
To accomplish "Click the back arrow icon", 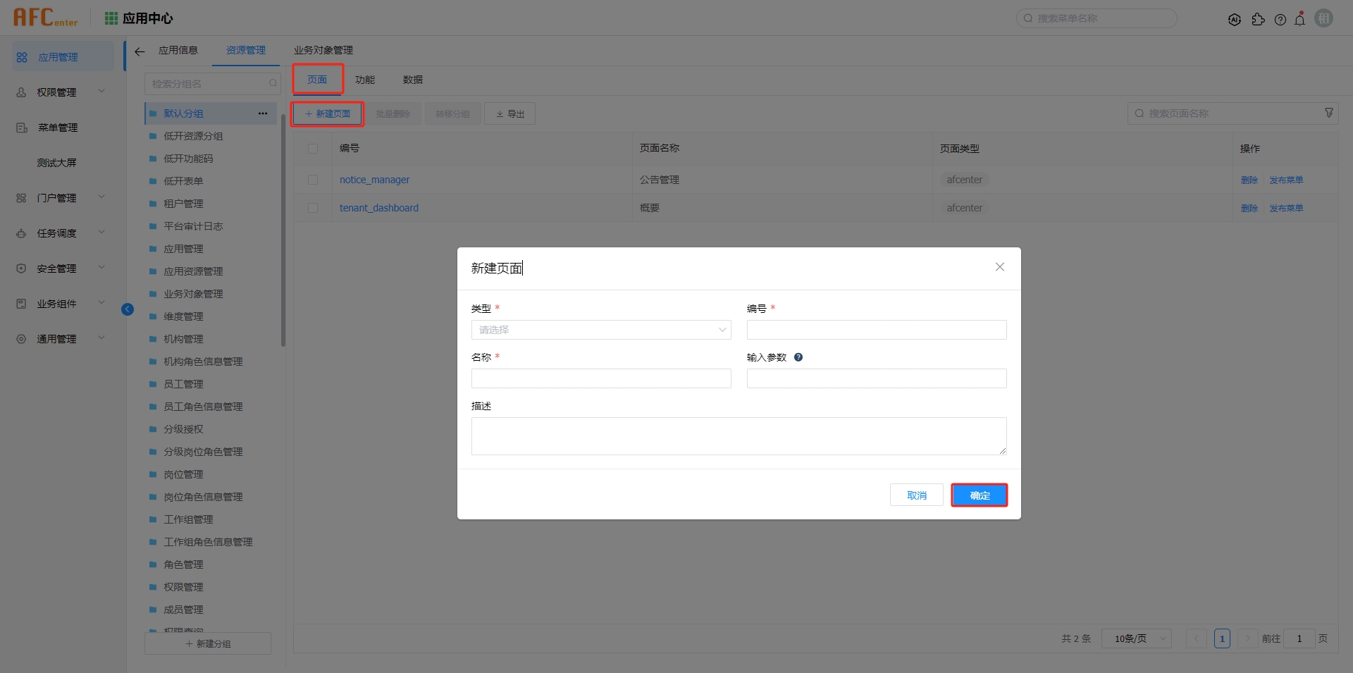I will click(x=140, y=51).
